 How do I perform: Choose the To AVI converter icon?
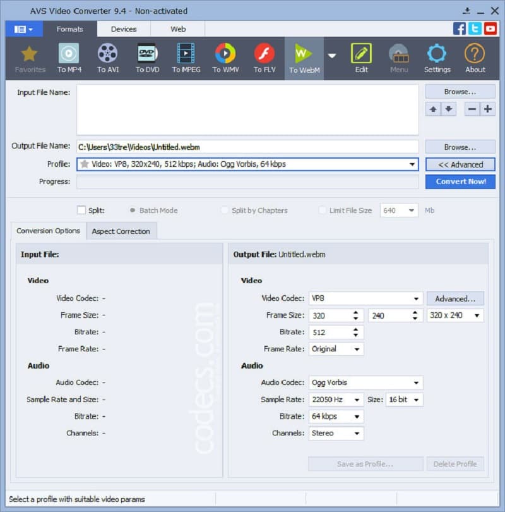pyautogui.click(x=108, y=58)
